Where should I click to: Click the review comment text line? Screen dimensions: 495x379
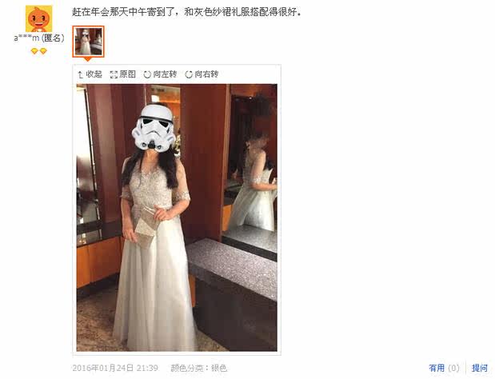click(186, 12)
